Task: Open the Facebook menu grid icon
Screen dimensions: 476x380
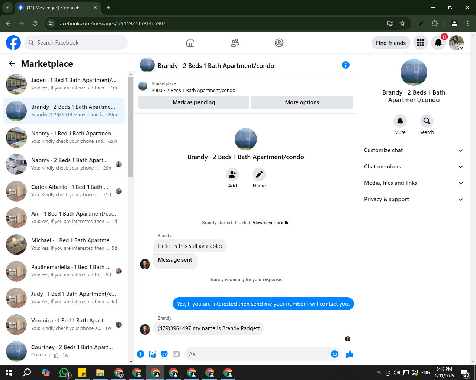Action: (x=421, y=43)
